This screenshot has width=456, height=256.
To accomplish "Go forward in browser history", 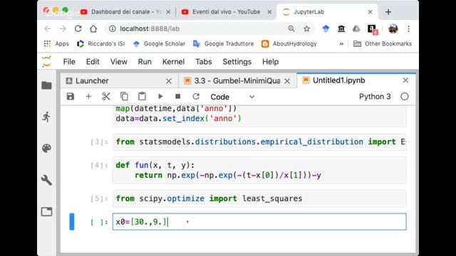I will [x=63, y=28].
